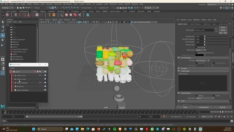Switch to the Poly Modeling shelf tab
234x132 pixels.
pyautogui.click(x=24, y=11)
